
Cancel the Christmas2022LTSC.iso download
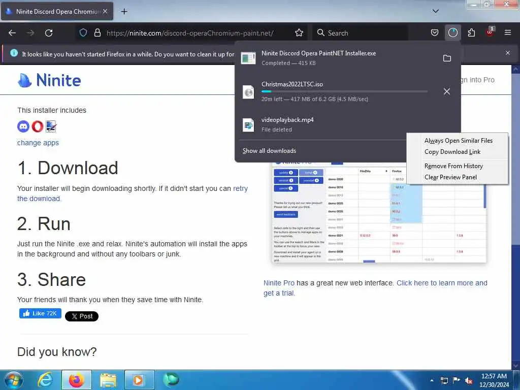[447, 91]
